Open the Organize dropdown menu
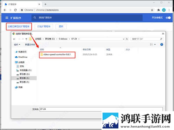The width and height of the screenshot is (174, 130). pyautogui.click(x=17, y=44)
